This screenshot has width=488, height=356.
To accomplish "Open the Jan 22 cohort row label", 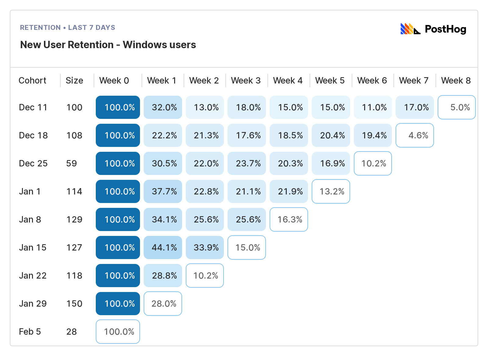I will (x=33, y=276).
